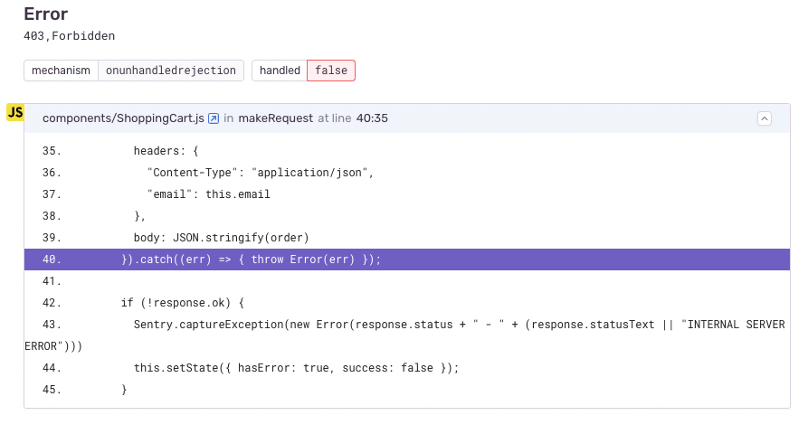This screenshot has height=434, width=808.
Task: Click the 'onunhandledrejection' tag value
Action: click(x=171, y=71)
